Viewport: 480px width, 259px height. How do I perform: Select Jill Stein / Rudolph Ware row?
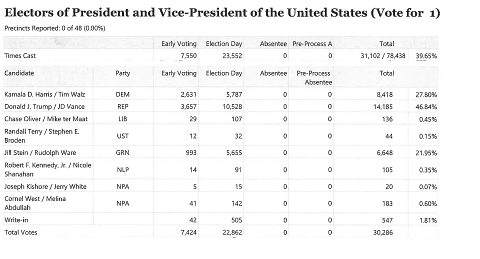(x=220, y=152)
